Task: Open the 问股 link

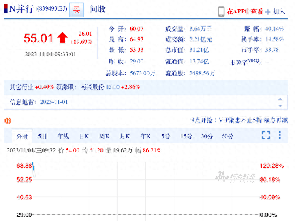Action: (x=98, y=9)
